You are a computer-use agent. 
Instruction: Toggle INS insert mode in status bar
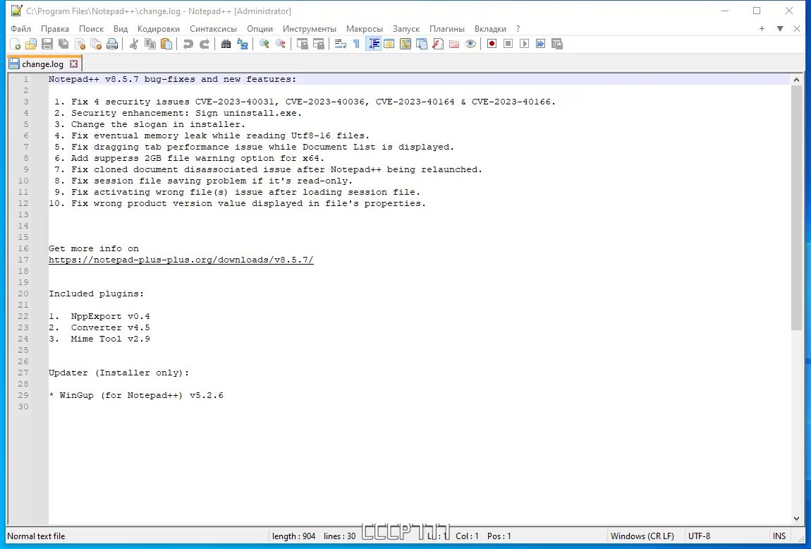click(x=779, y=536)
